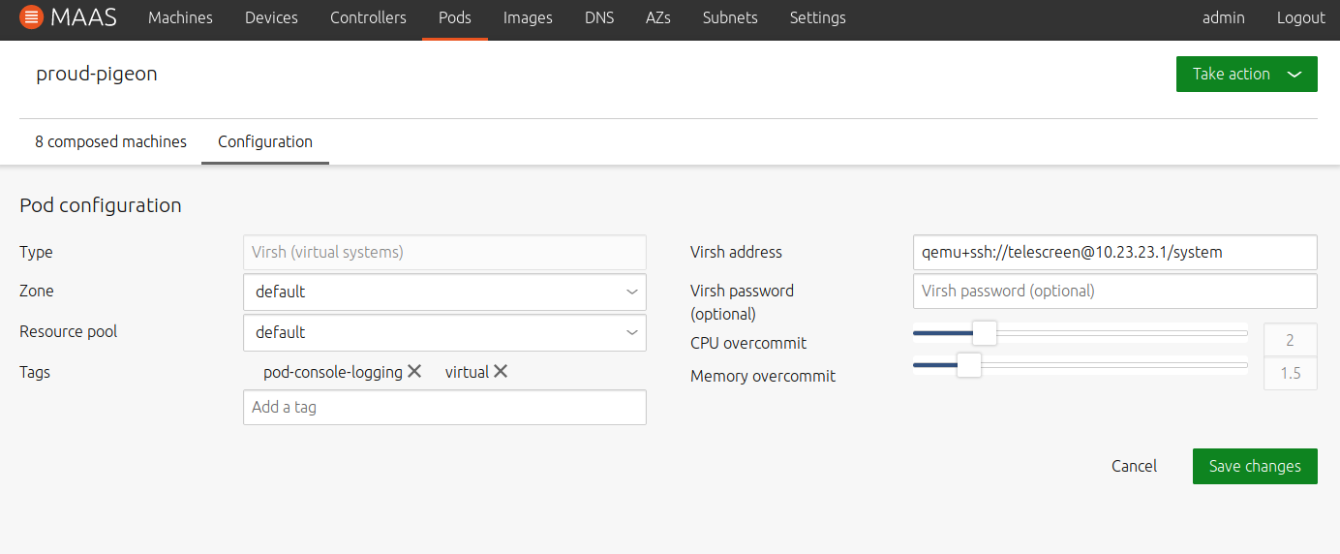Image resolution: width=1340 pixels, height=554 pixels.
Task: Go to Controllers
Action: [368, 17]
